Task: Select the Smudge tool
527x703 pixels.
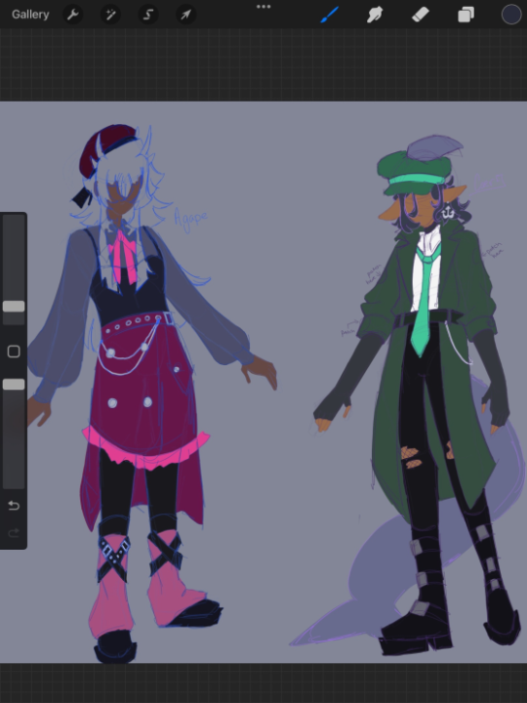Action: (375, 15)
